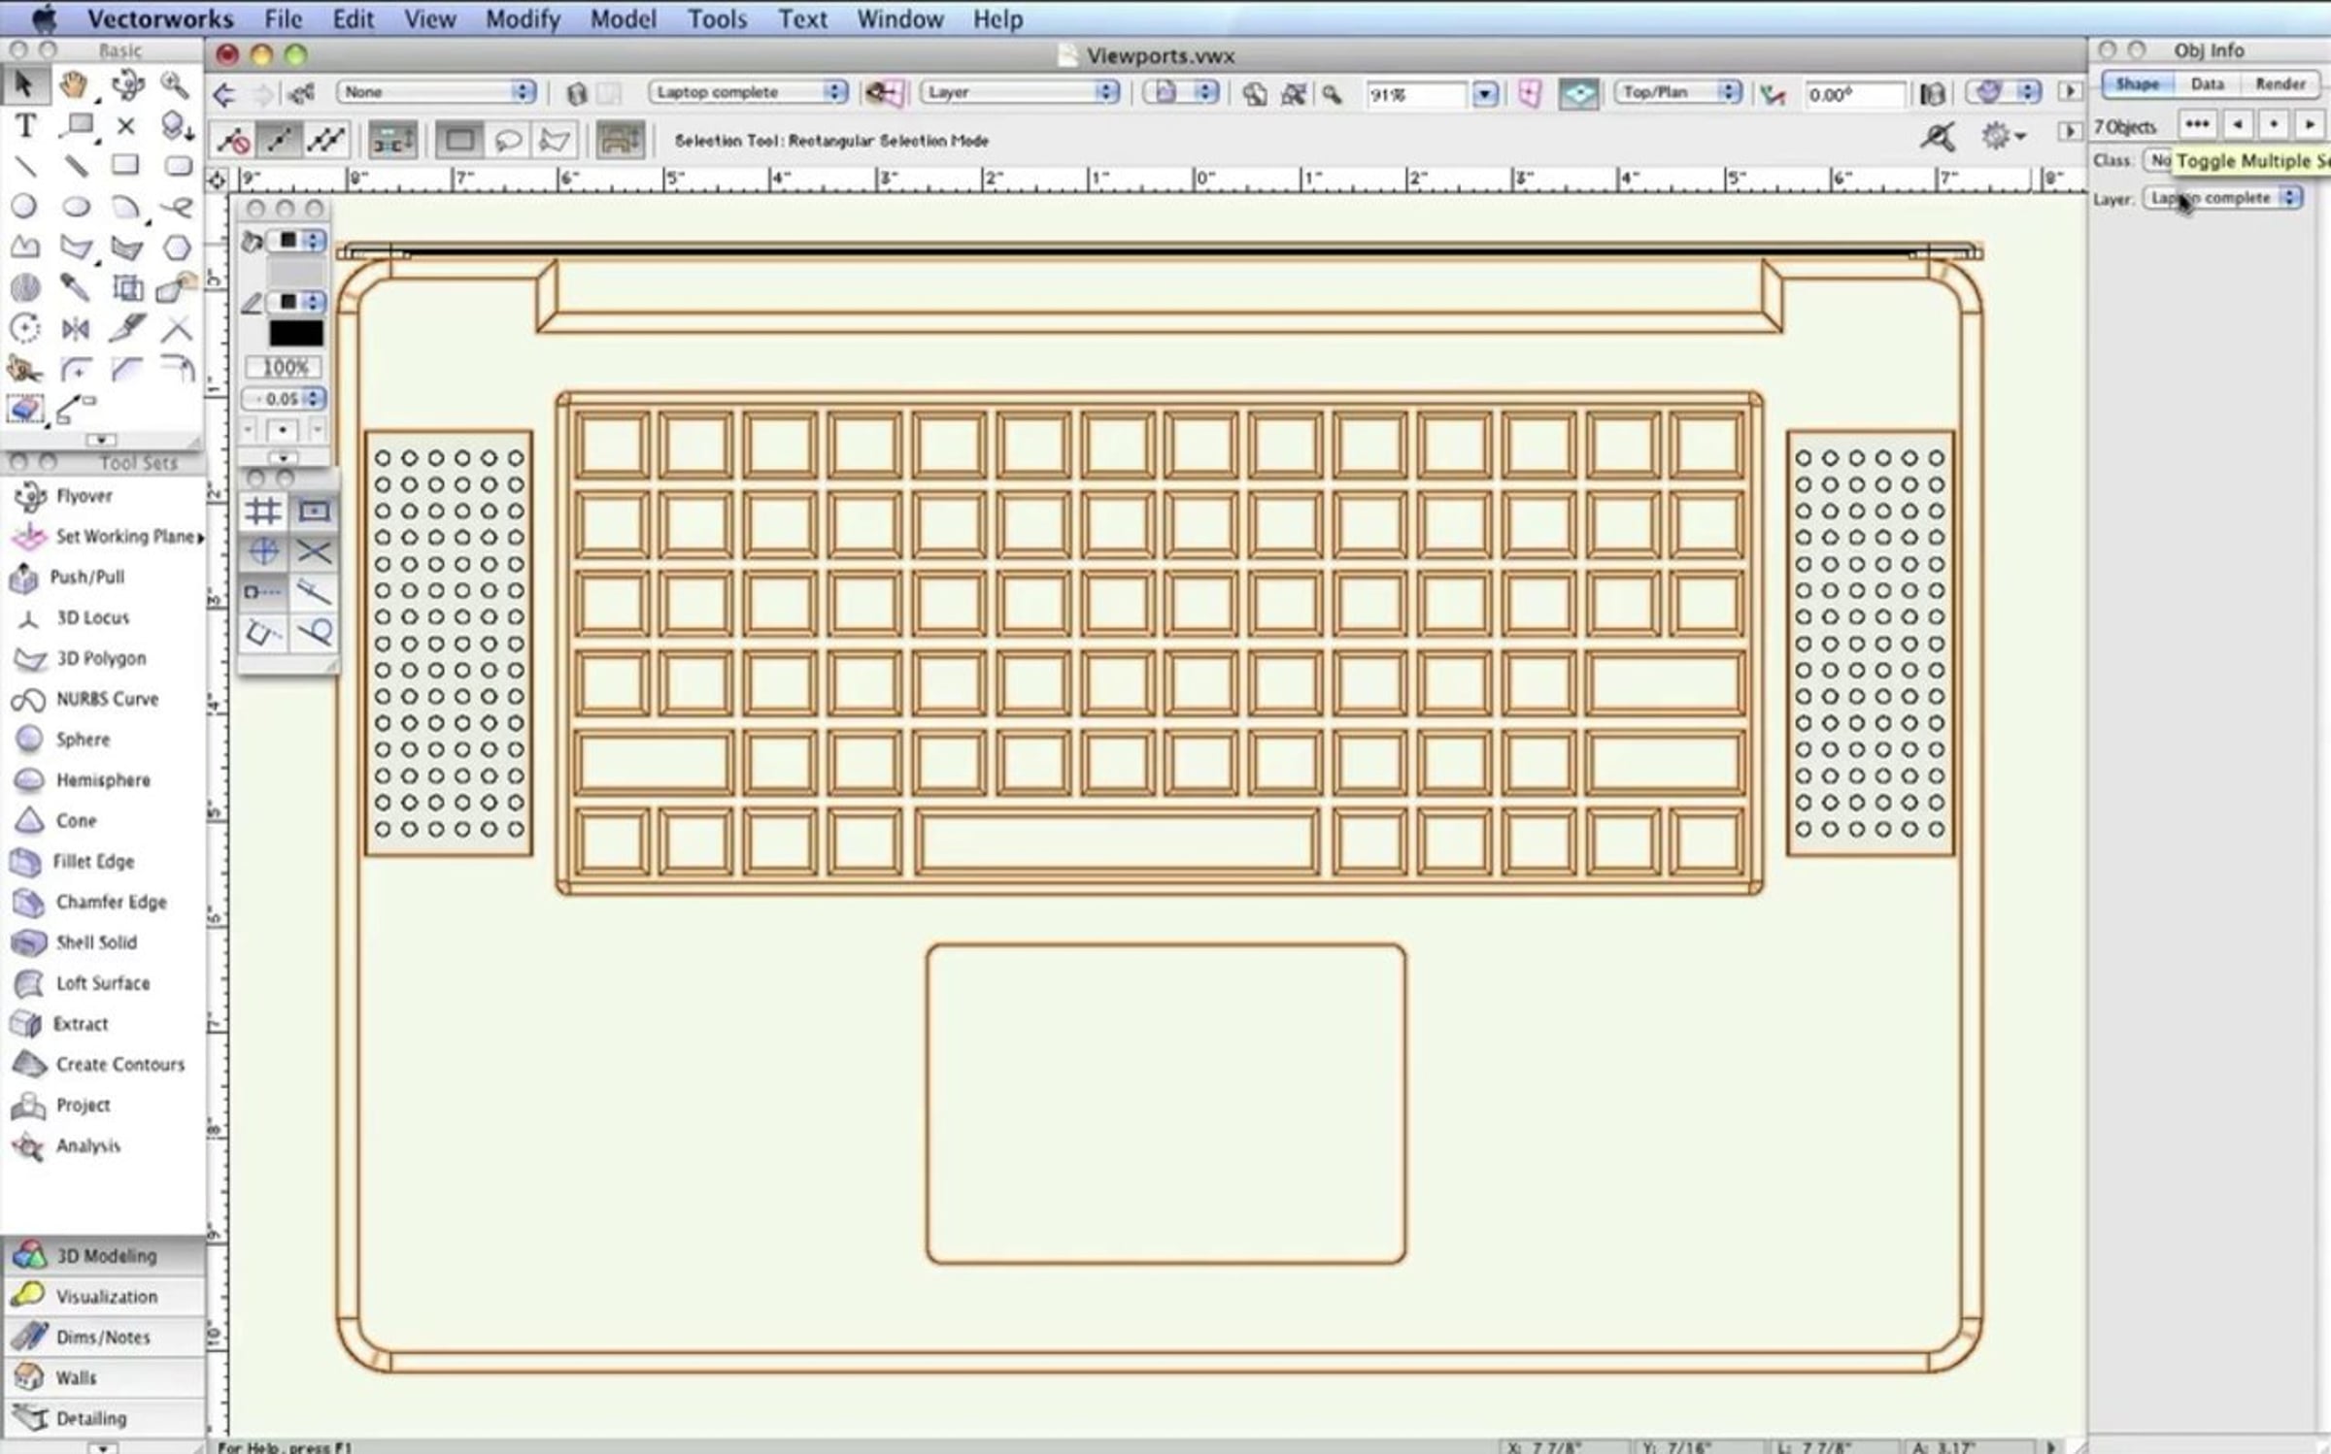
Task: Select the Circle tool
Action: (24, 207)
